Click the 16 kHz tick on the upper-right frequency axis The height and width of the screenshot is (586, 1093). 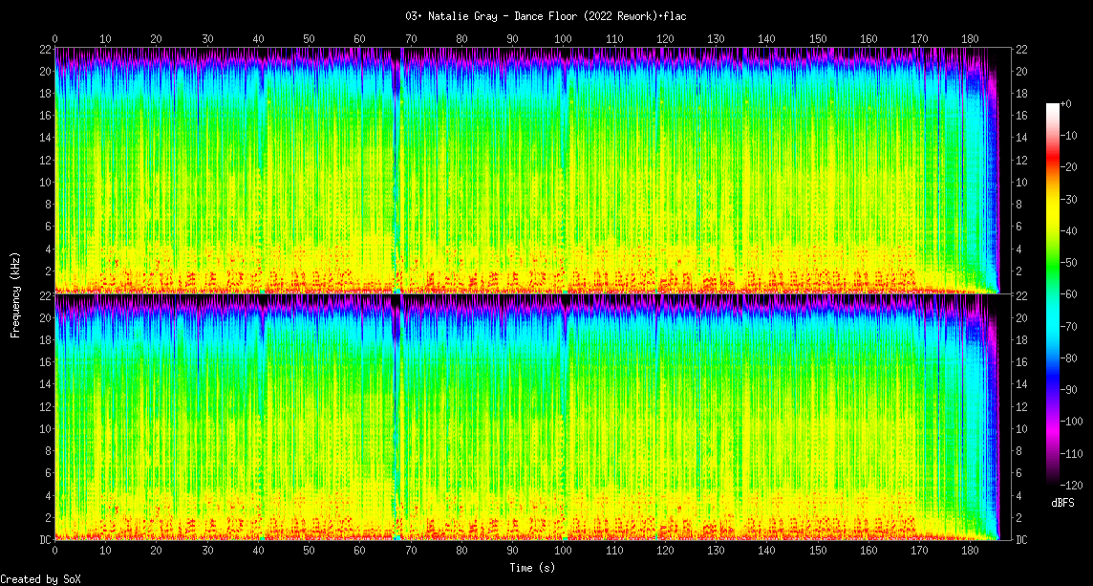[1021, 116]
